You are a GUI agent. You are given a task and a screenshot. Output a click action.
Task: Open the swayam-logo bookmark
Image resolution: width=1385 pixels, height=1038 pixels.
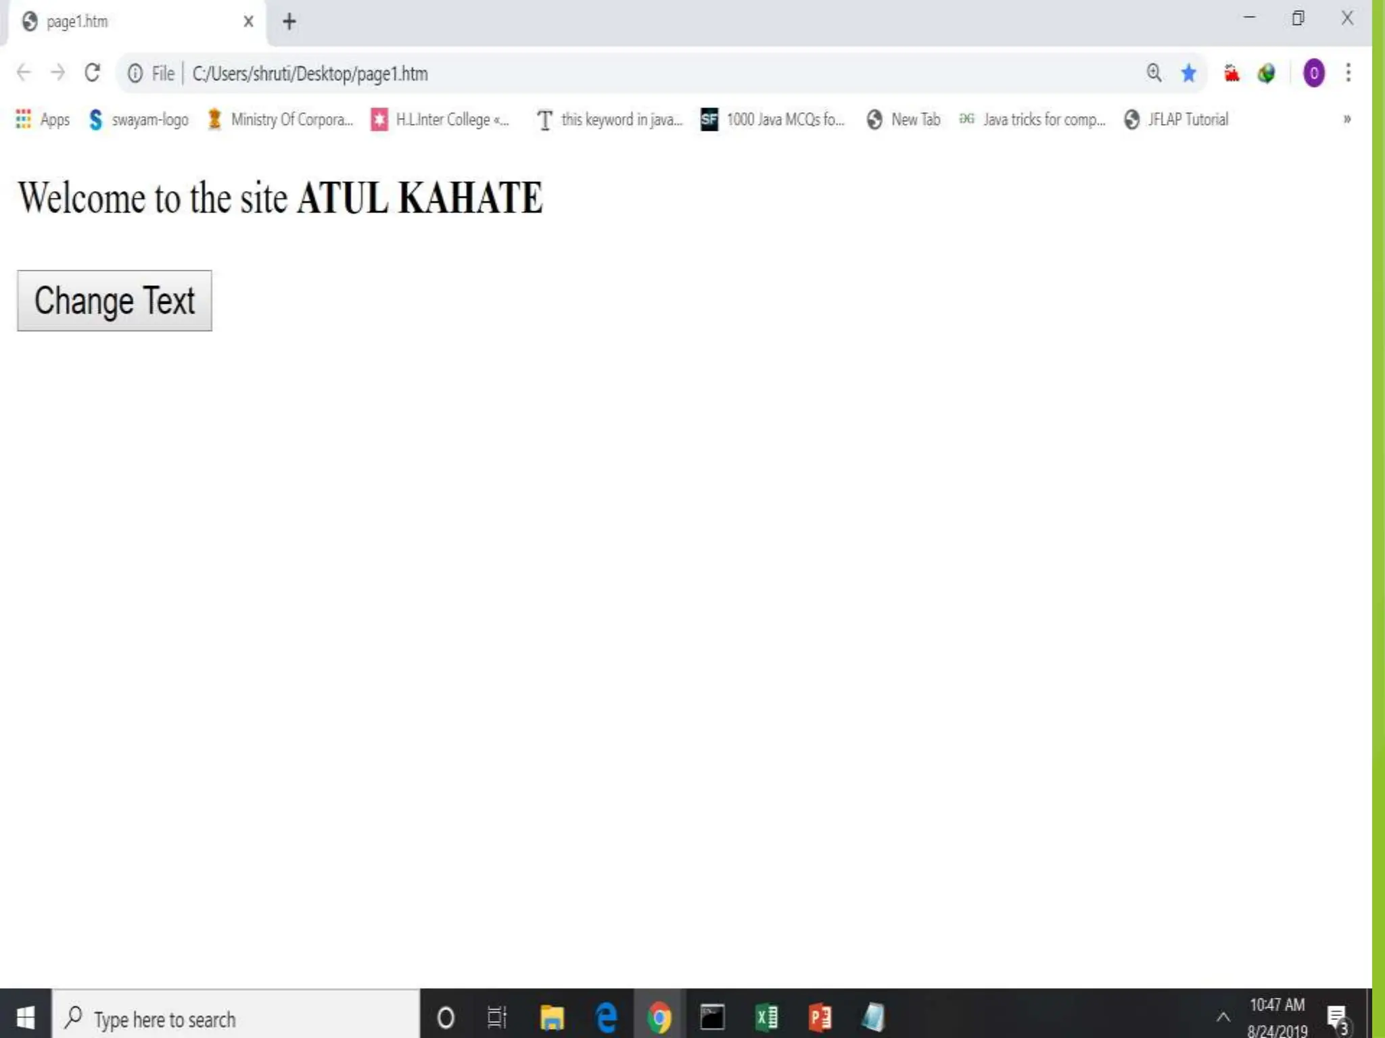pyautogui.click(x=139, y=120)
